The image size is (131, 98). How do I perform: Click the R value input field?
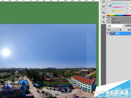click(x=130, y=3)
